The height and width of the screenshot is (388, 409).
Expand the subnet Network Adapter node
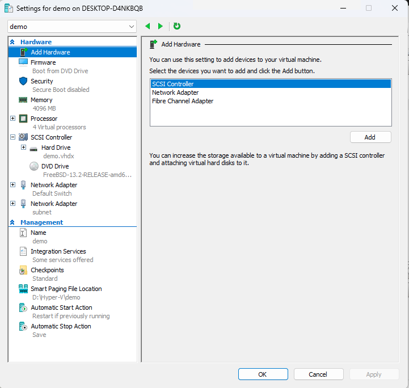(12, 204)
